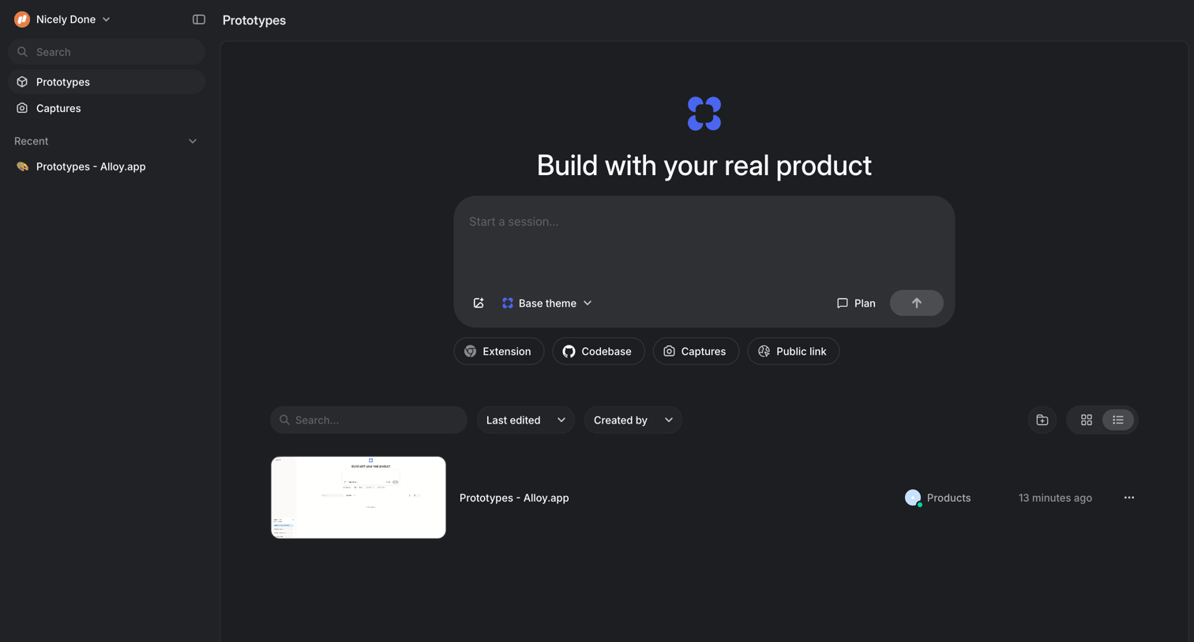
Task: Open the Created by filter dropdown
Action: pyautogui.click(x=633, y=420)
